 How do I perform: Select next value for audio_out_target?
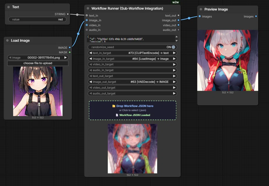(x=174, y=94)
